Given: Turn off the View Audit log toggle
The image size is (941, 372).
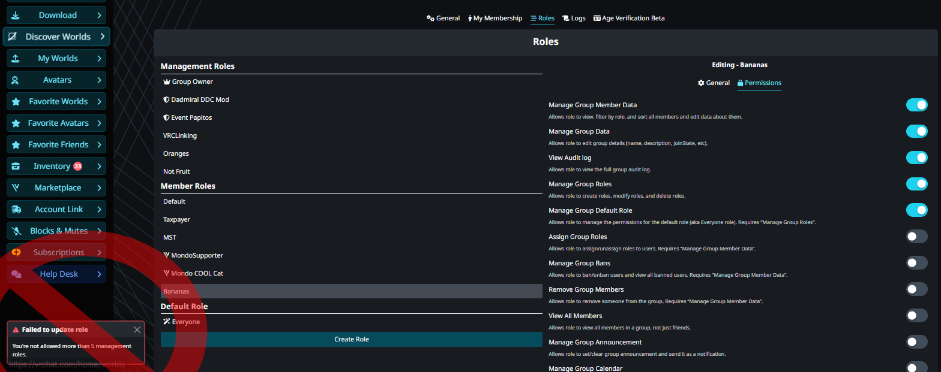Looking at the screenshot, I should [916, 158].
